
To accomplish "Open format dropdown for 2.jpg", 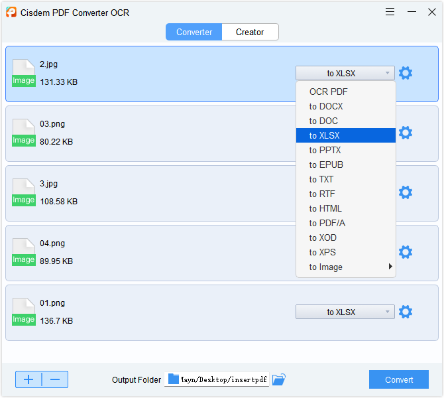I will click(x=345, y=73).
